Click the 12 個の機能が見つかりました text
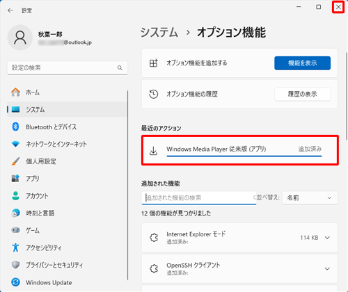 click(x=176, y=213)
